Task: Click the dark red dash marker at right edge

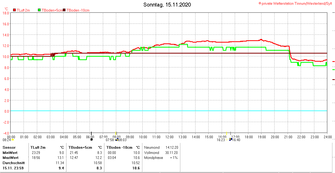Action: [333, 79]
